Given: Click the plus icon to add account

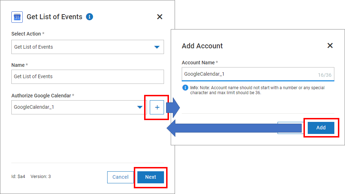Looking at the screenshot, I should [x=157, y=107].
